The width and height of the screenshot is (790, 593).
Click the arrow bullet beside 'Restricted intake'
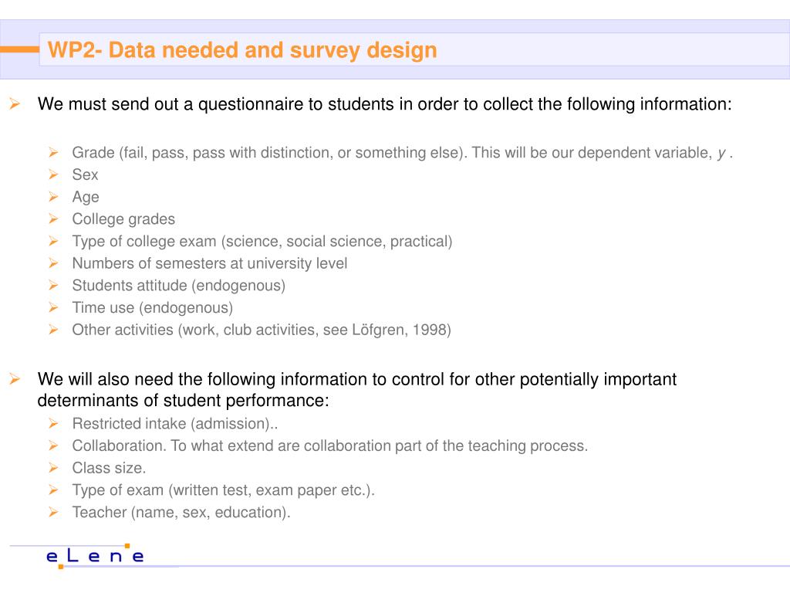(x=53, y=424)
